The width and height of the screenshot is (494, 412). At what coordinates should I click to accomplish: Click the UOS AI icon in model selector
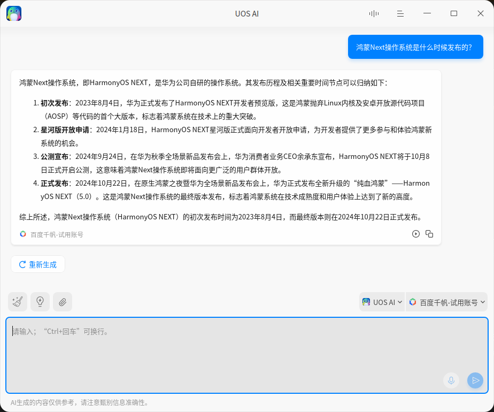366,302
